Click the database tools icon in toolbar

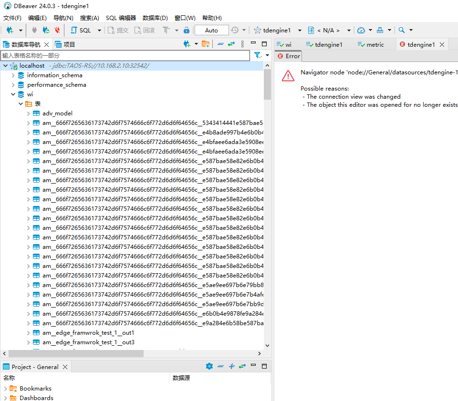tap(380, 30)
